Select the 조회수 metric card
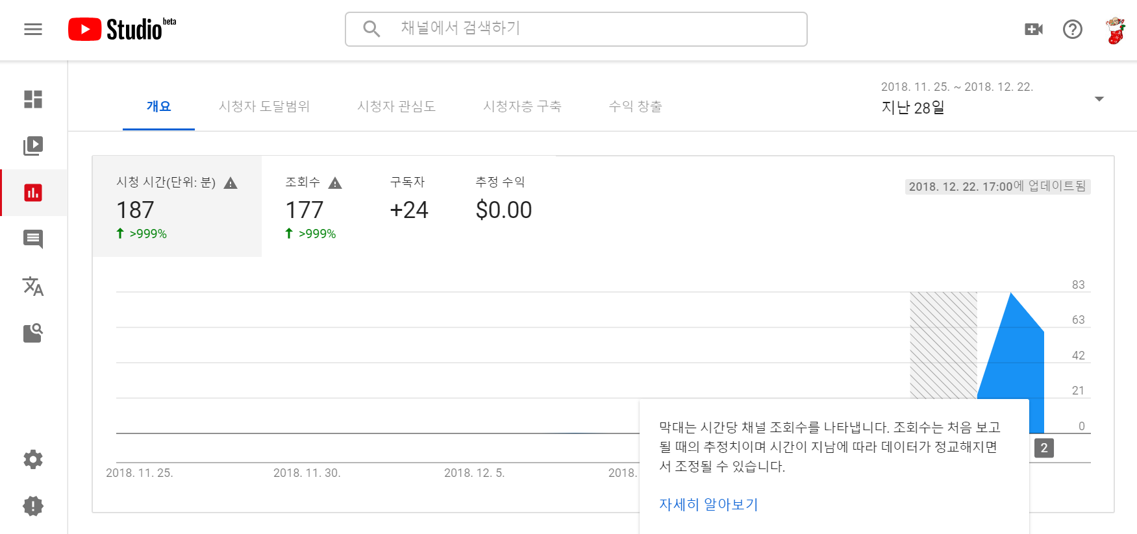 click(313, 207)
